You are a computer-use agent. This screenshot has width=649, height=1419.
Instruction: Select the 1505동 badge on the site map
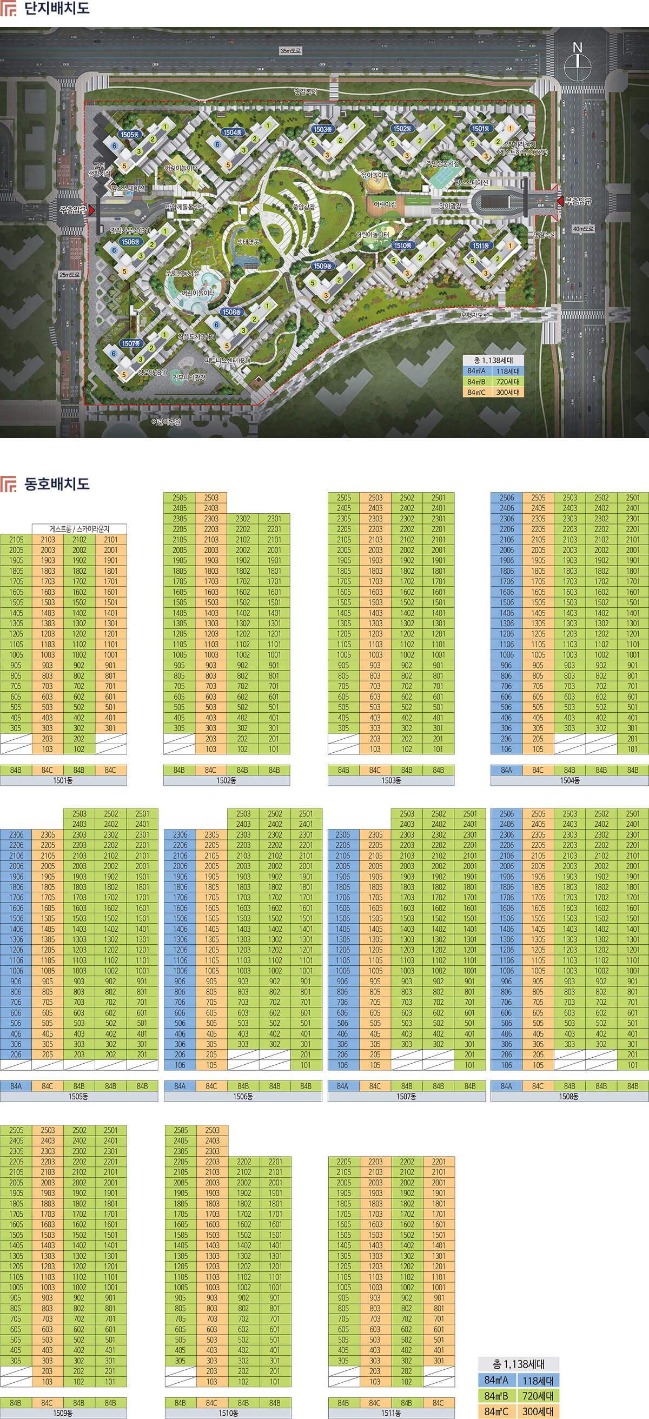click(x=130, y=135)
